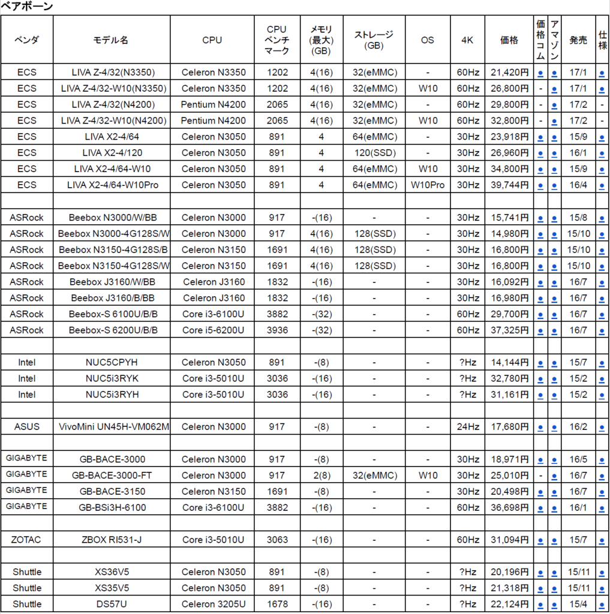This screenshot has height=614, width=610.
Task: Click the 4K column header
Action: 467,40
